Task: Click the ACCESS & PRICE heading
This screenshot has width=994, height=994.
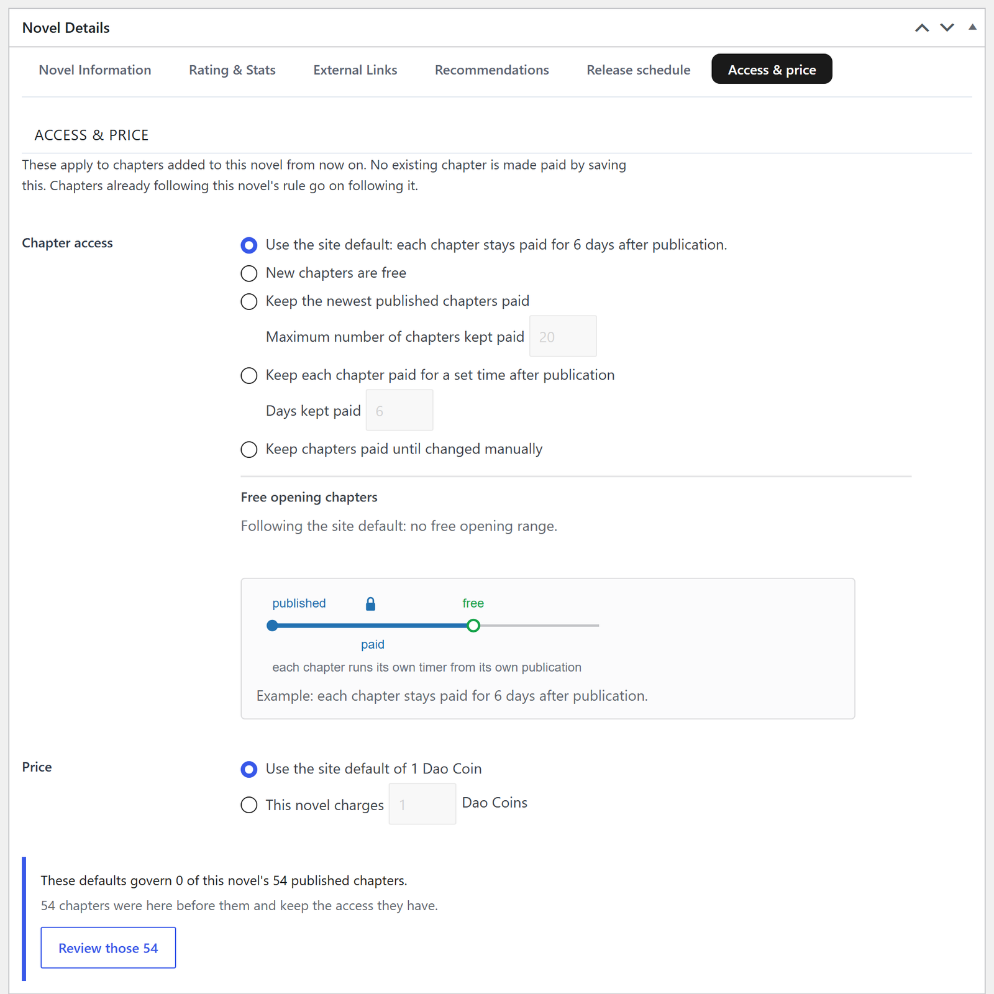Action: pyautogui.click(x=91, y=135)
